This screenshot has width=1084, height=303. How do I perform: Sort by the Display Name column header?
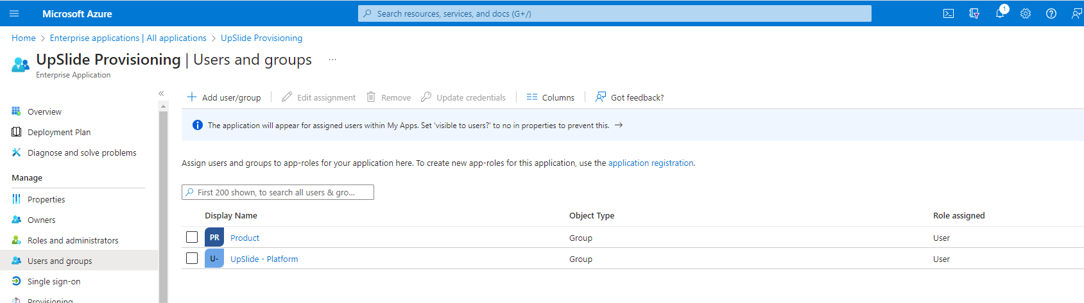(231, 216)
